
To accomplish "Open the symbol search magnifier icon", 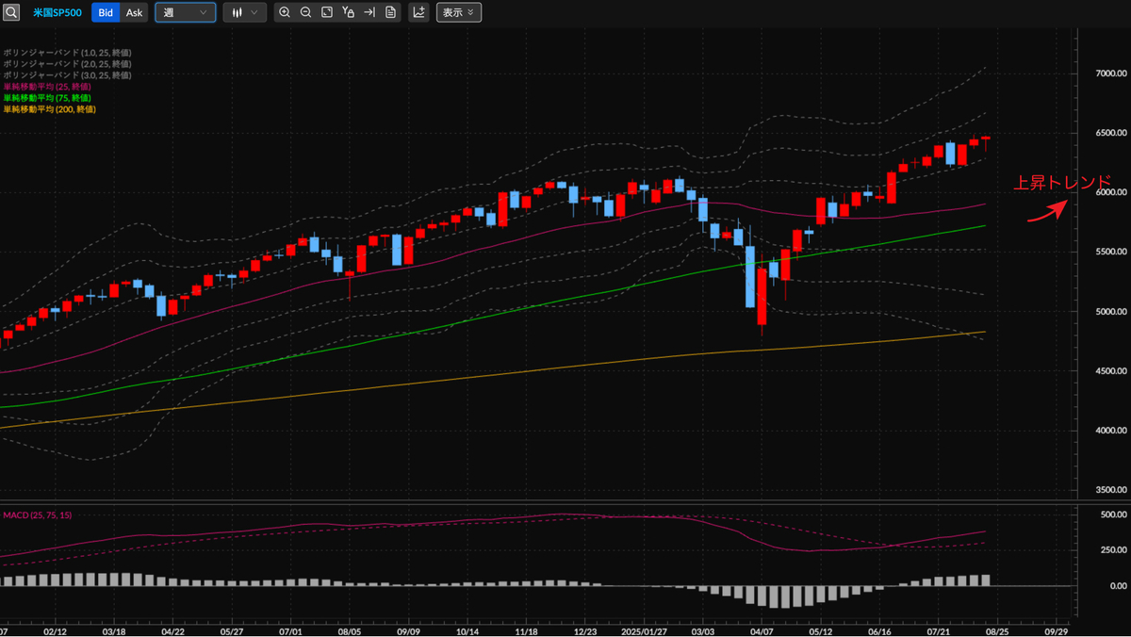I will (11, 12).
